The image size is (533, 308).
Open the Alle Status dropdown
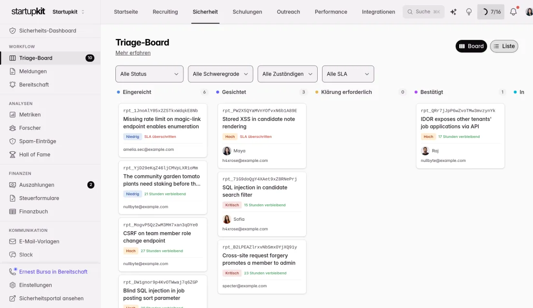(x=149, y=74)
